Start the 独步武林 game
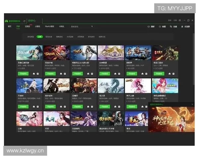This screenshot has width=199, height=159. (x=50, y=107)
